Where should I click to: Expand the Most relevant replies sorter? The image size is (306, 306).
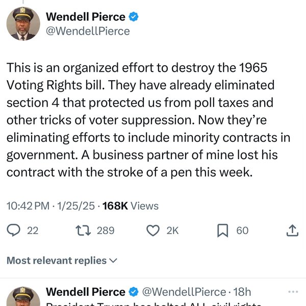(62, 261)
